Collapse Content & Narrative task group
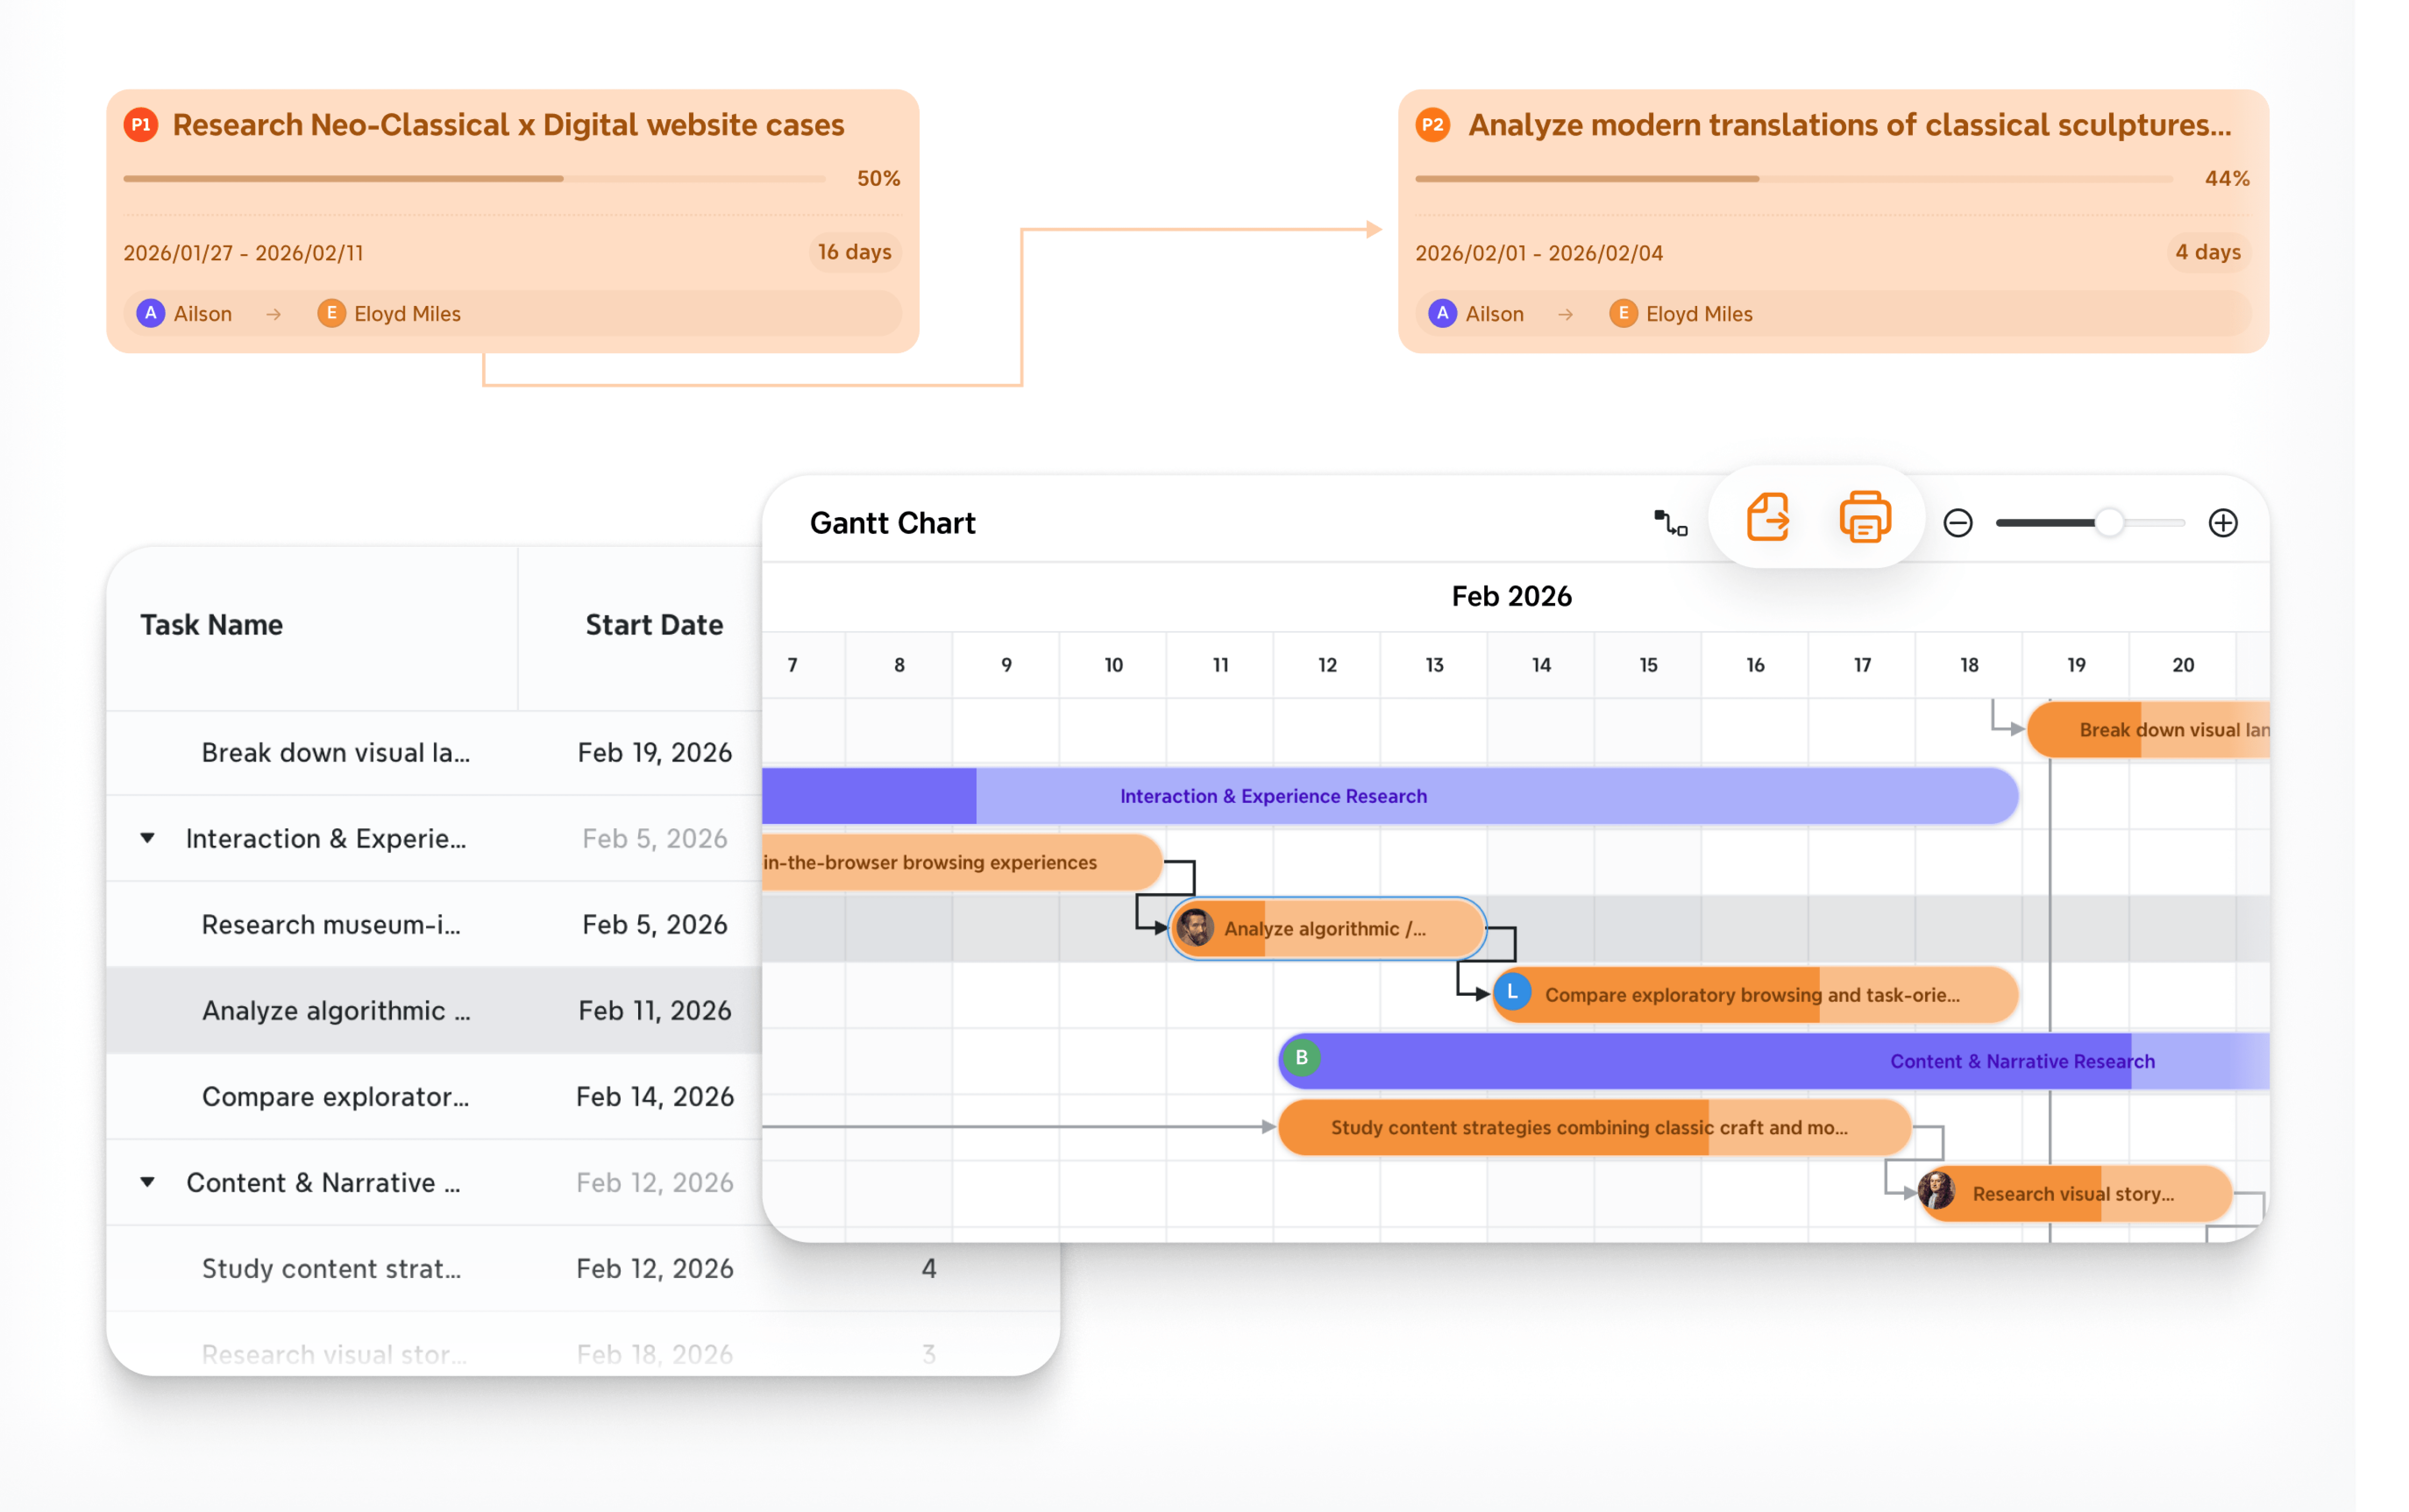 147,1182
